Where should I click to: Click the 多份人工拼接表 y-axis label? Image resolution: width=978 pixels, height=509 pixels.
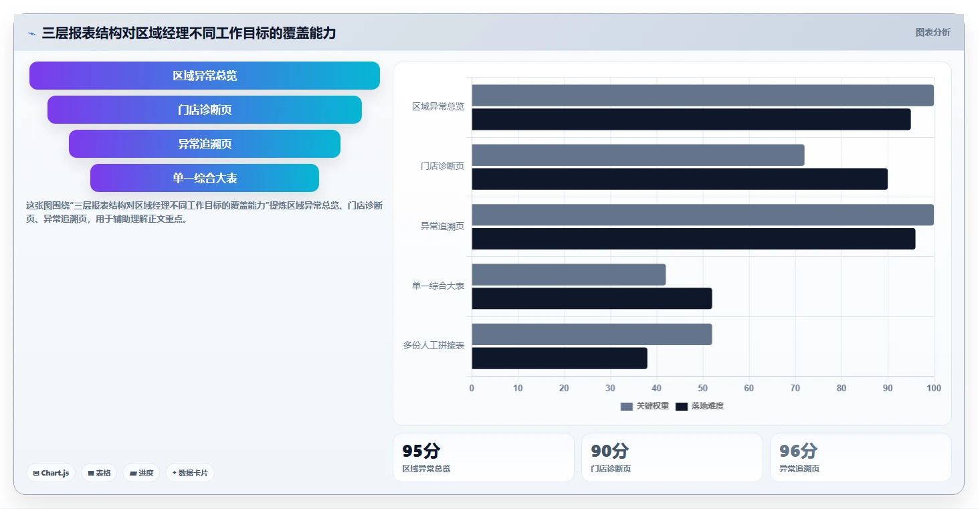433,346
